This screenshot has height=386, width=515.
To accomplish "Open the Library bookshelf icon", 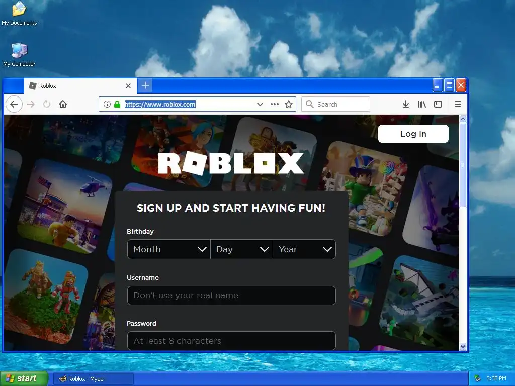I will pos(422,104).
